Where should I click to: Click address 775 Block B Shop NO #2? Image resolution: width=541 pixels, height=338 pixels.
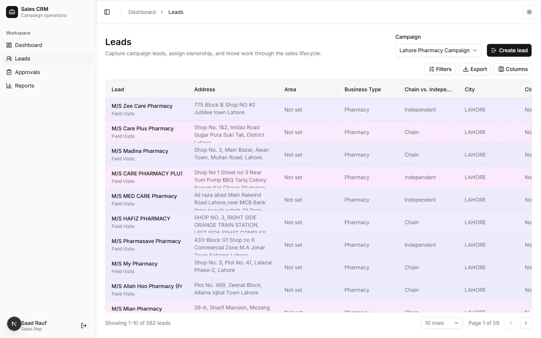[225, 109]
